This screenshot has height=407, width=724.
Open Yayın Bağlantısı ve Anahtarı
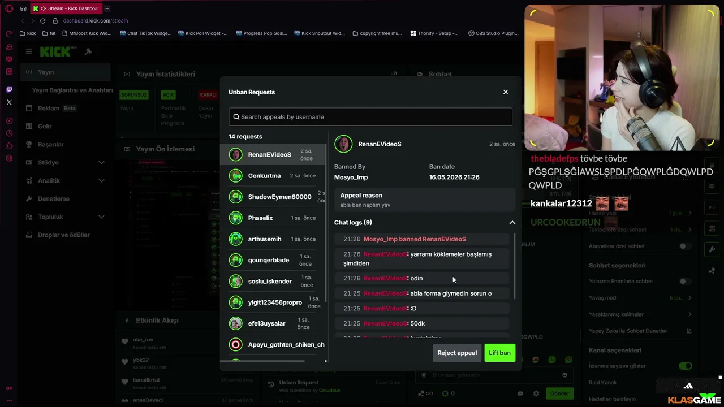pyautogui.click(x=72, y=90)
